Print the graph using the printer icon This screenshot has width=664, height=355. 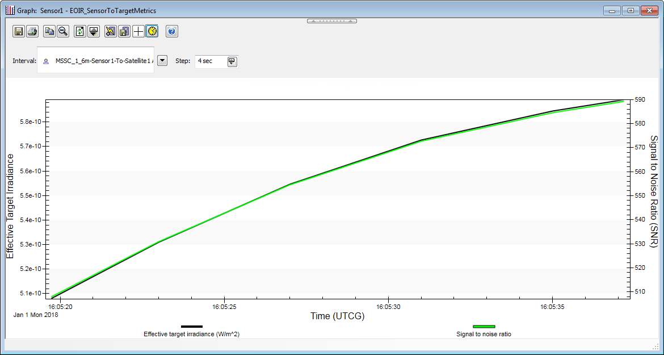32,31
